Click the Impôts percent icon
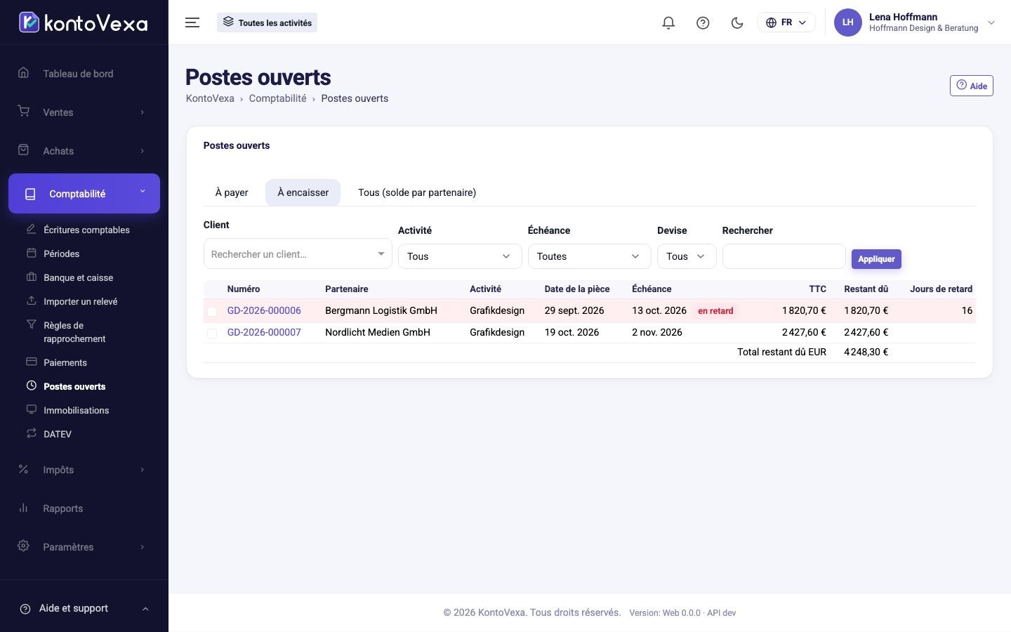Viewport: 1011px width, 632px height. (x=23, y=469)
